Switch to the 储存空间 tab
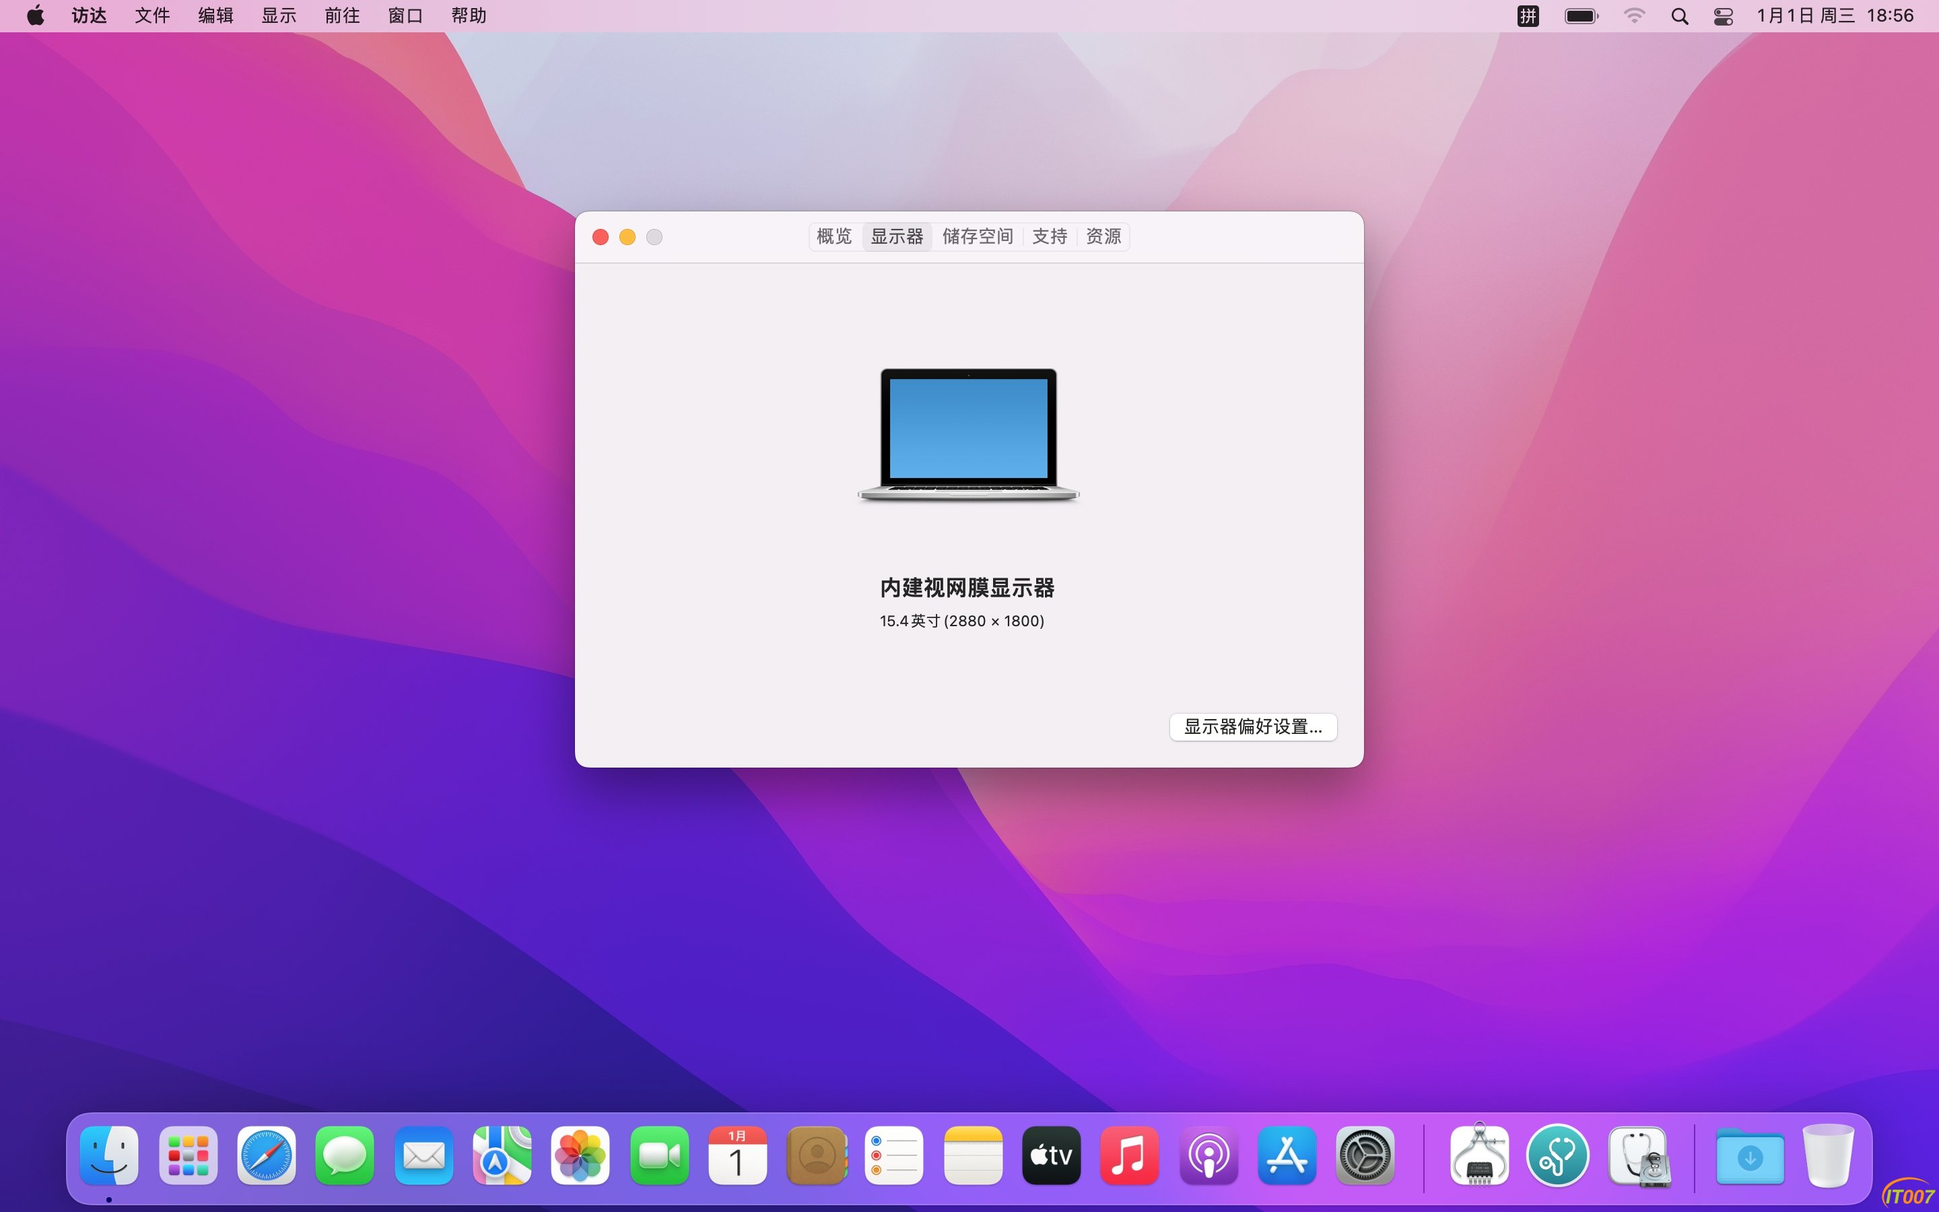The width and height of the screenshot is (1939, 1212). tap(978, 236)
